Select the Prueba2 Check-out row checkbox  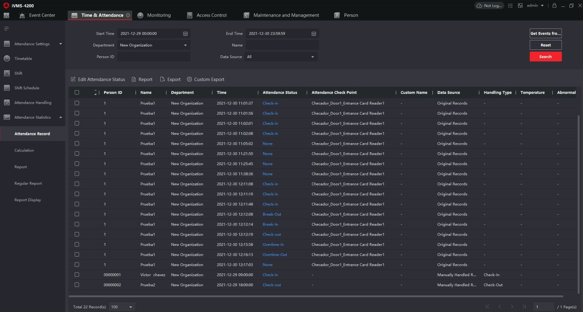(x=77, y=285)
